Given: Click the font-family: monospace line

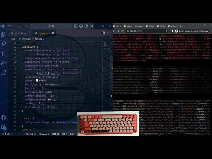Looking at the screenshot, I should coord(42,84).
